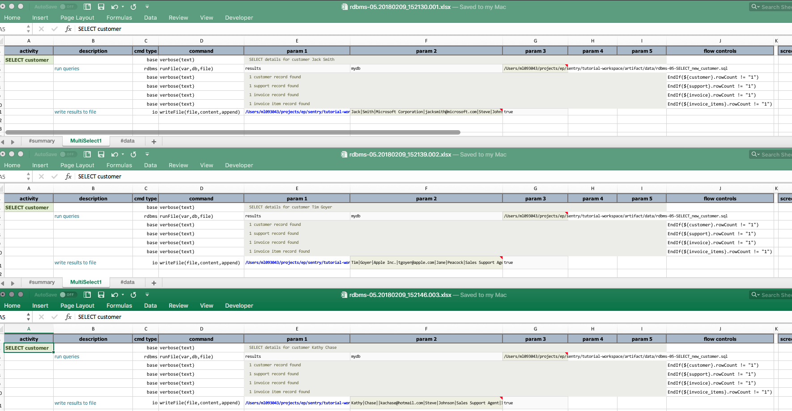792x411 pixels.
Task: Click the redo icon in the 001.xlsx window
Action: tap(133, 7)
